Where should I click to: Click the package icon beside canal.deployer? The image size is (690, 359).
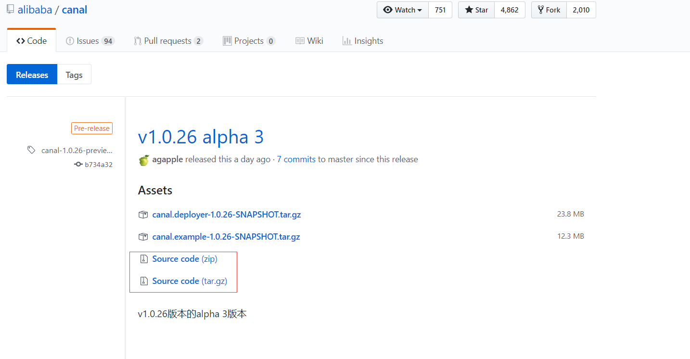pyautogui.click(x=143, y=215)
